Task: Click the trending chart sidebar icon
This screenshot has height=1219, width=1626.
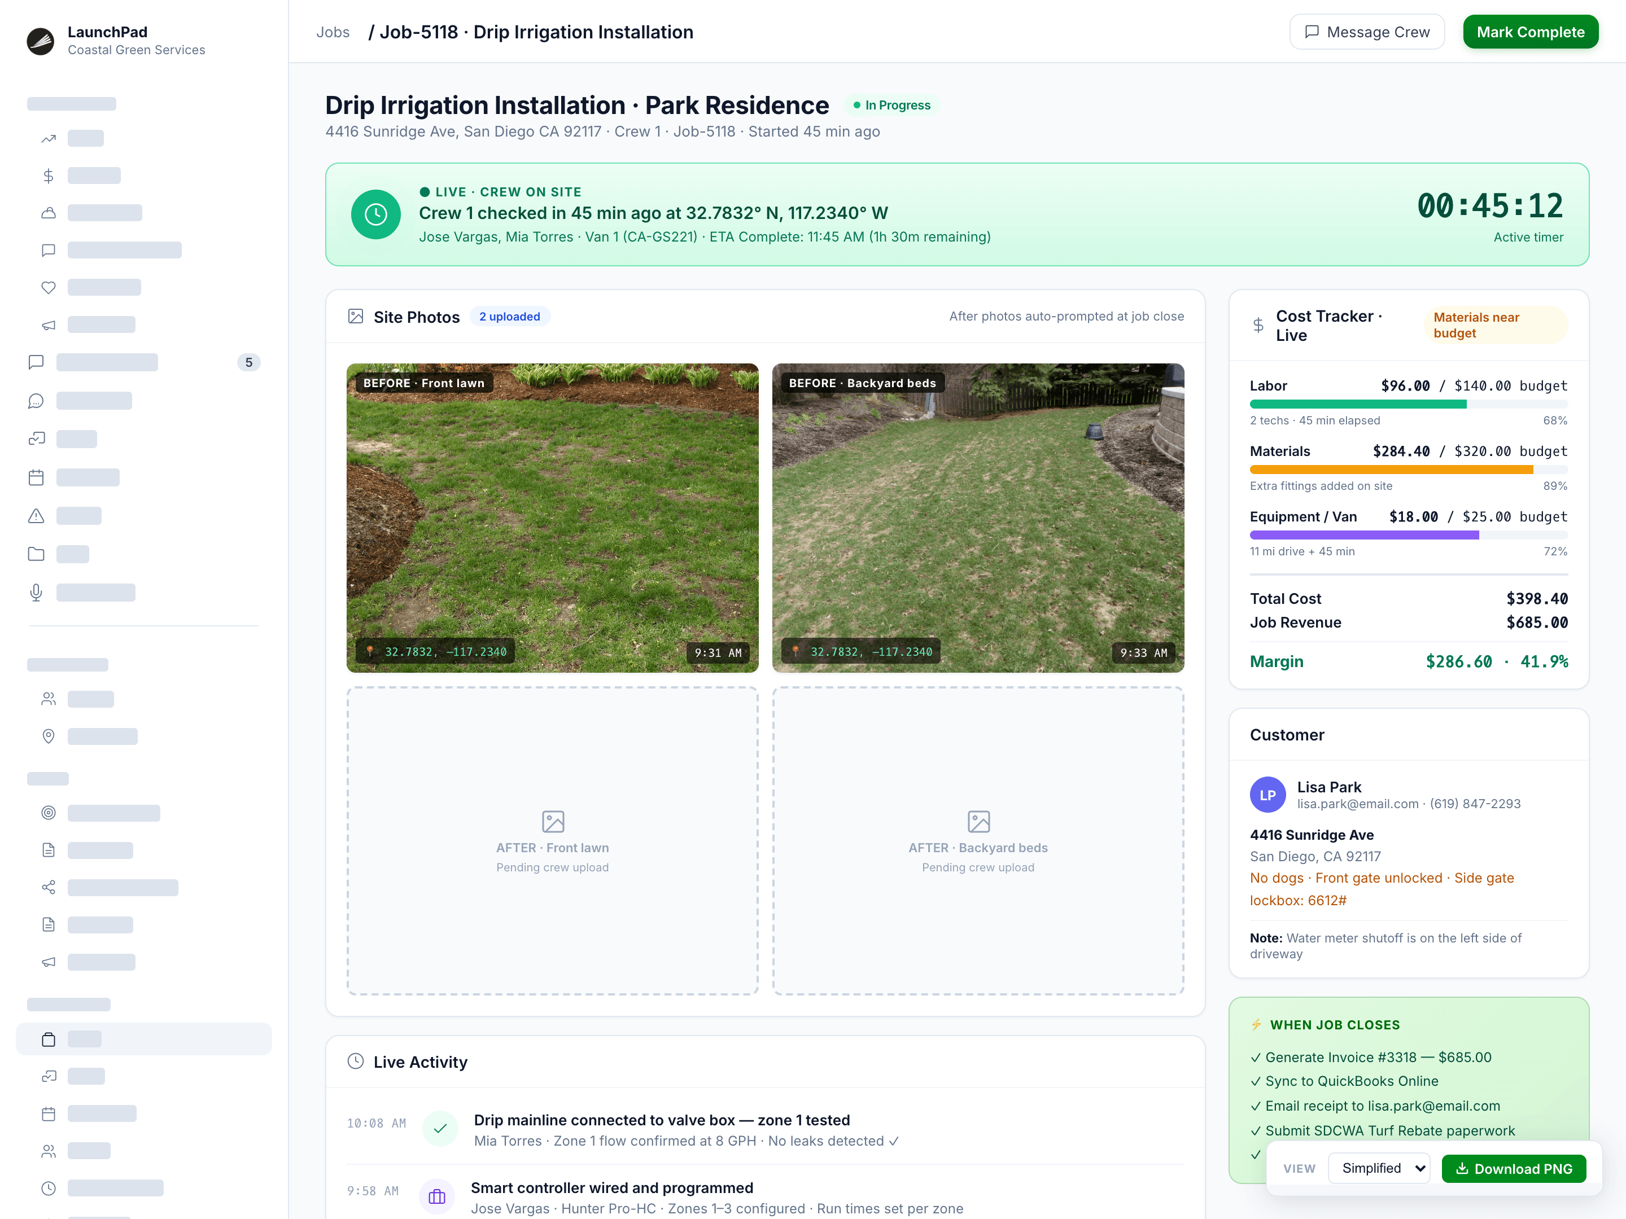Action: coord(49,138)
